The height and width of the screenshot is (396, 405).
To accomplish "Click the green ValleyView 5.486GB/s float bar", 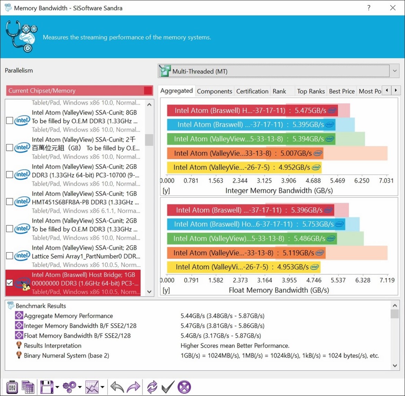I will pyautogui.click(x=252, y=238).
